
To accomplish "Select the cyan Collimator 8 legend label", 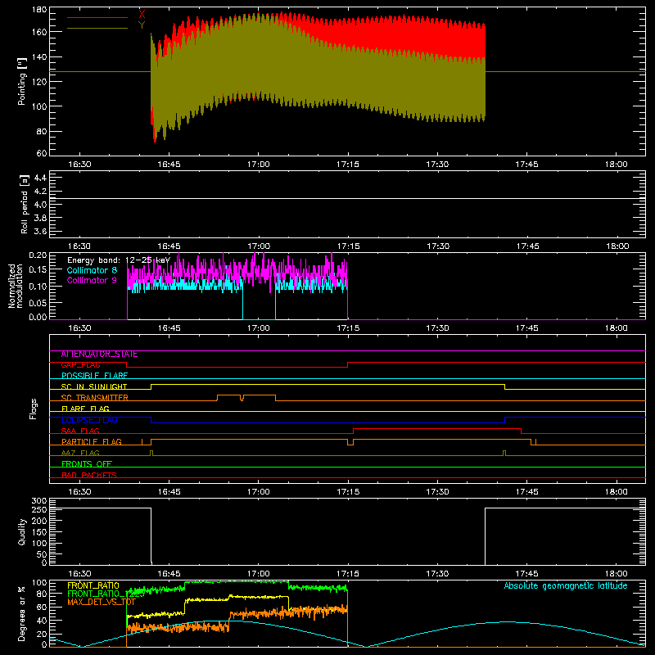I will click(92, 270).
